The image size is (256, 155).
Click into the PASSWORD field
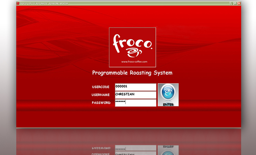point(136,103)
